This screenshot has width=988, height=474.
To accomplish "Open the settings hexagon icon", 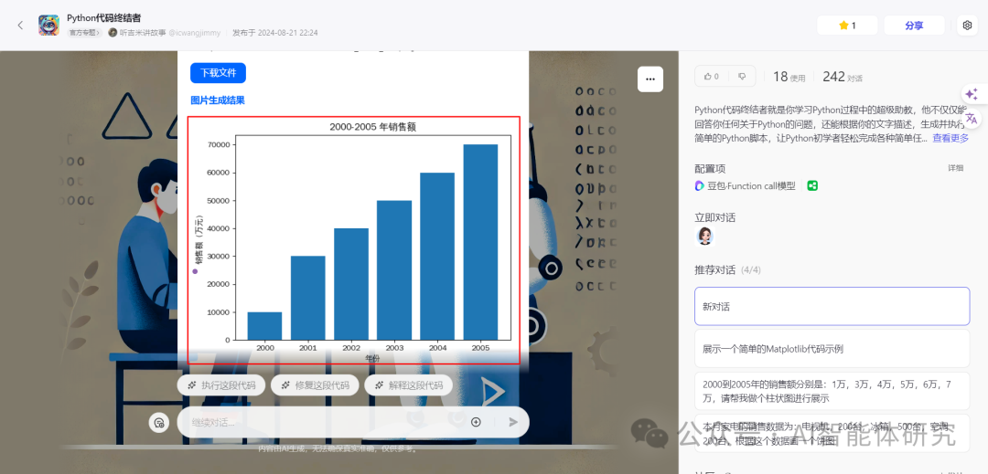I will point(967,26).
